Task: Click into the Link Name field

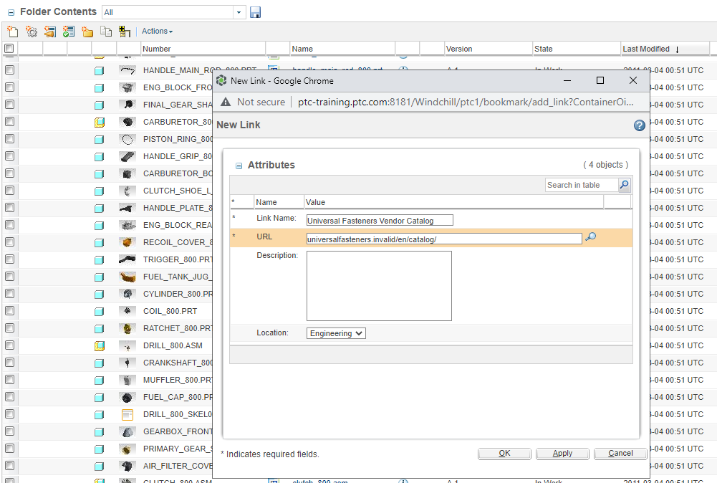Action: click(380, 221)
